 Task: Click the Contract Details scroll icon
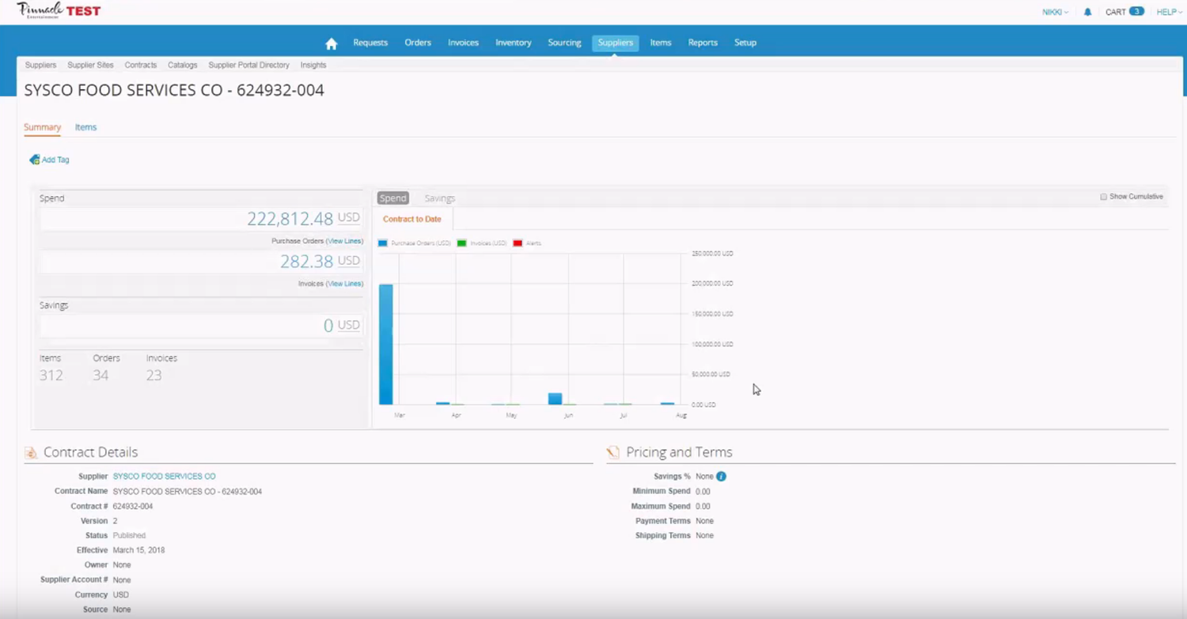point(32,452)
